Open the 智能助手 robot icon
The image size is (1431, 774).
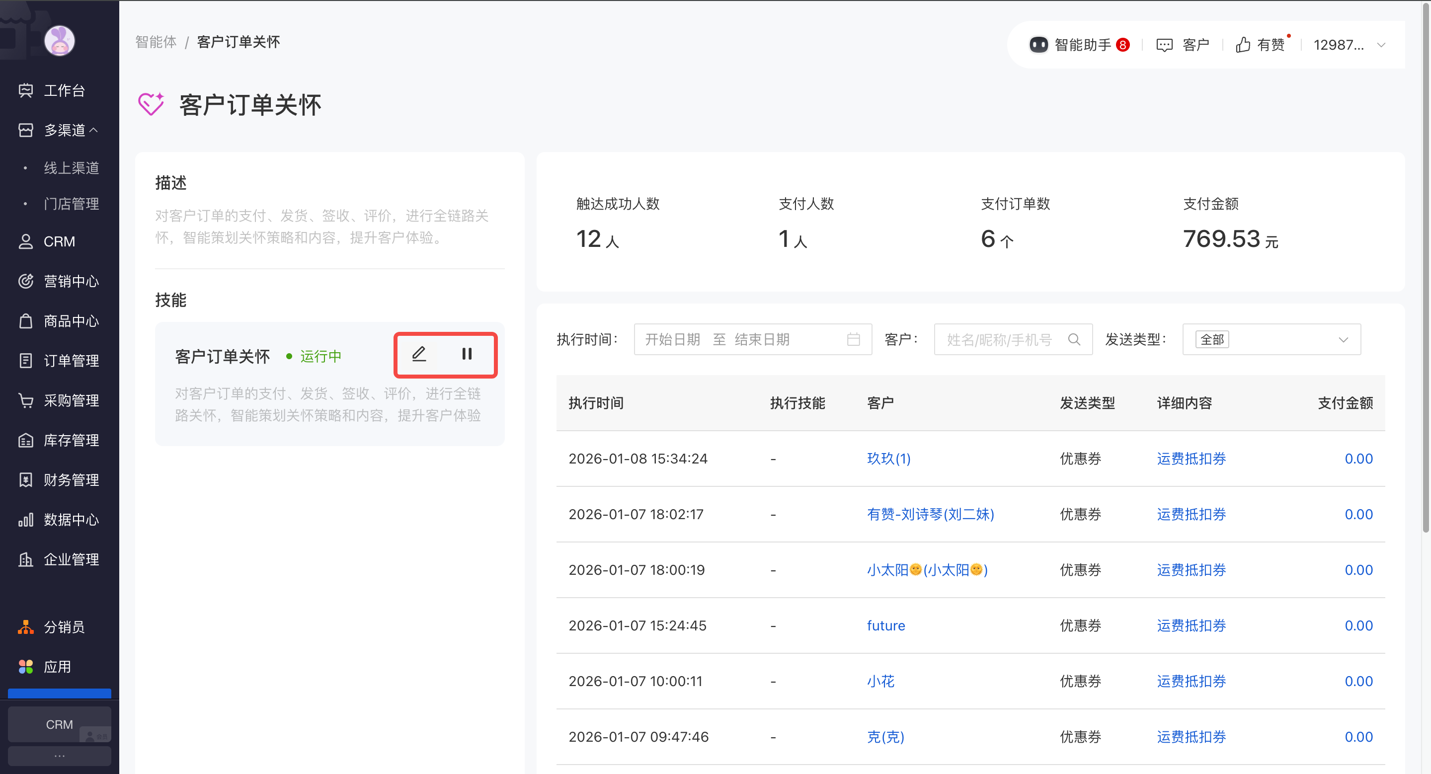tap(1038, 44)
